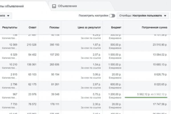Select the 178 111 impressions value
Screen dimensions: 171x114
coord(55,104)
